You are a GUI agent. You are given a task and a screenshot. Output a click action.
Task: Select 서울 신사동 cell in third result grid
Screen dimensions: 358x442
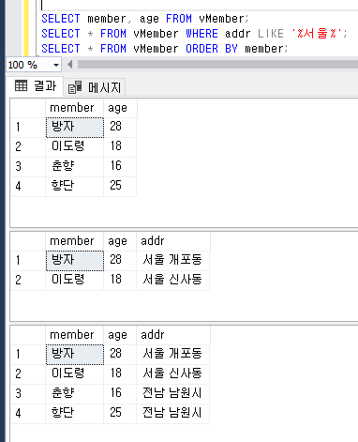click(172, 373)
